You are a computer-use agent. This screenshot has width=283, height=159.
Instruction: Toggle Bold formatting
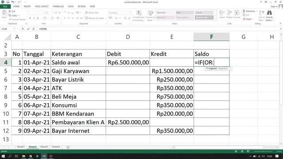coord(30,18)
